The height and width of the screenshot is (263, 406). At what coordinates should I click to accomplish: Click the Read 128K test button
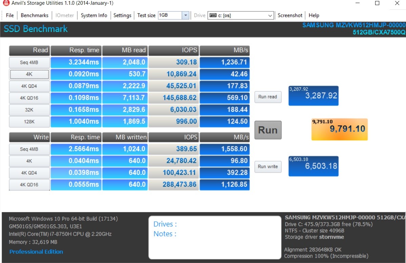[x=29, y=122]
